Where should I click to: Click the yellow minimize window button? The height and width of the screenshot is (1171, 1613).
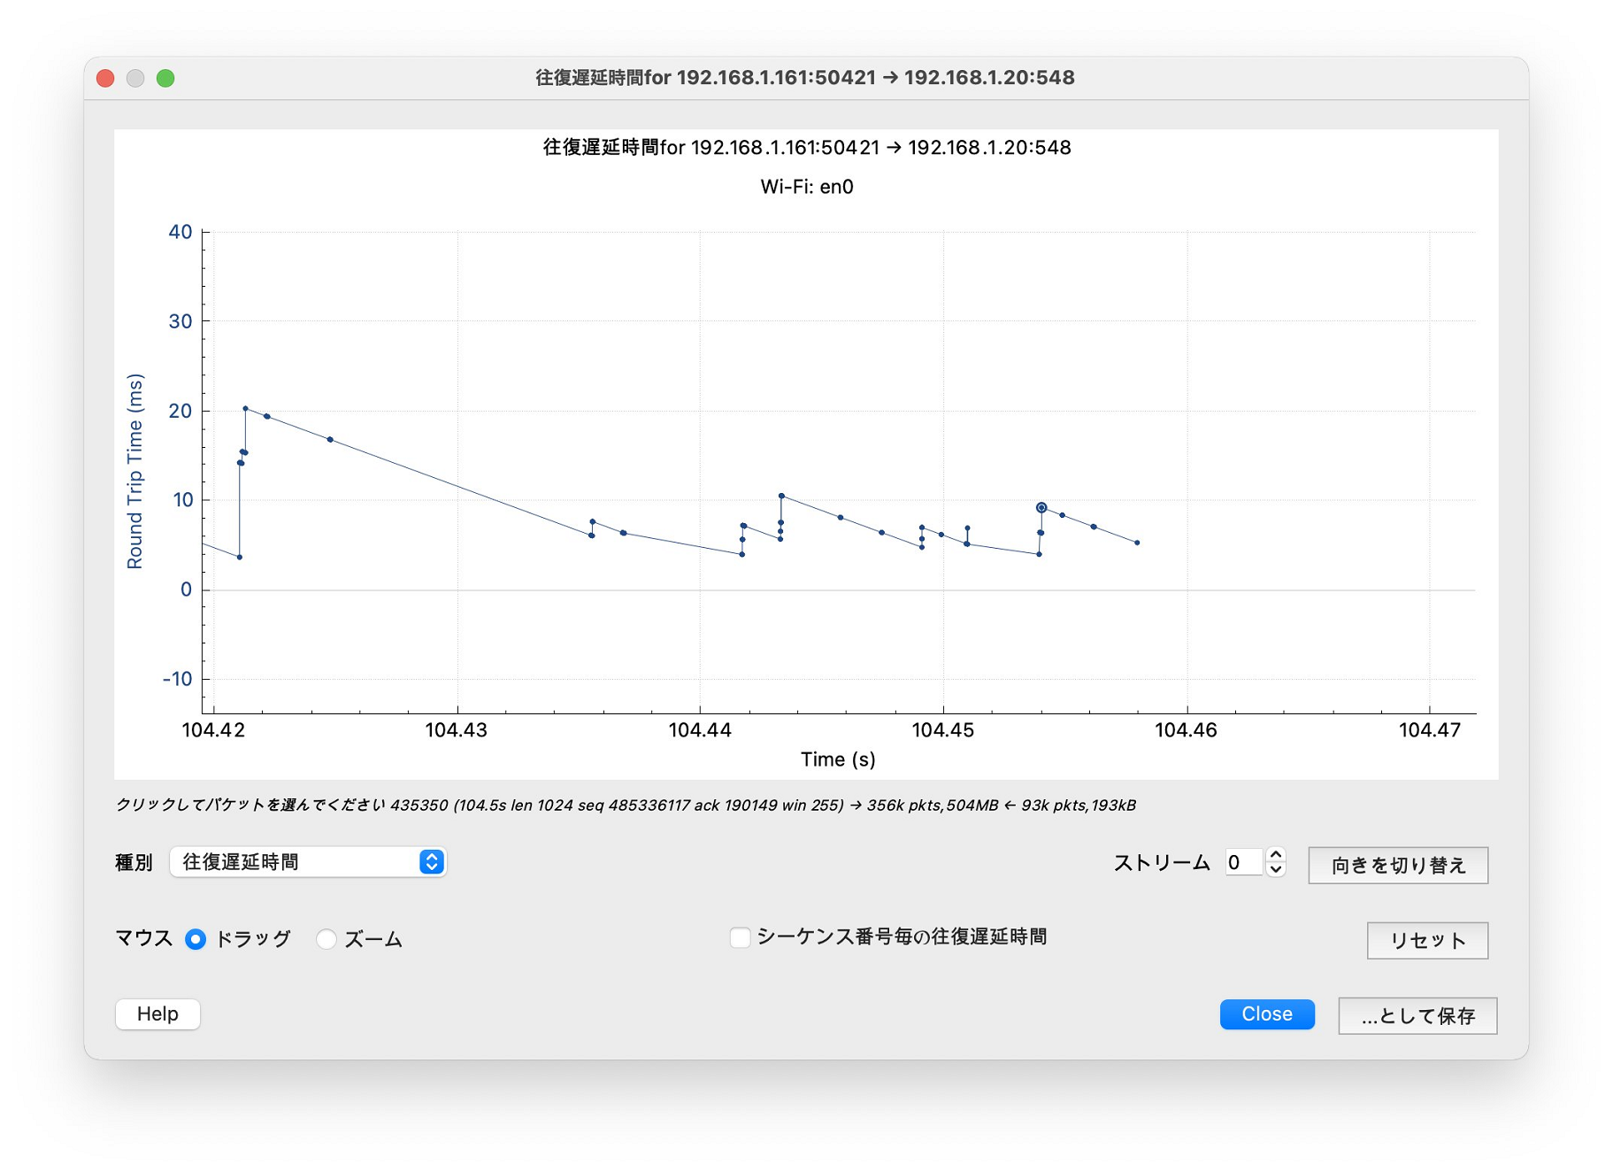[x=135, y=78]
